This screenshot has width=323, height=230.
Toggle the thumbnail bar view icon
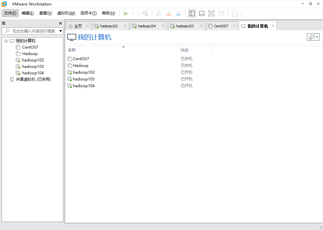point(202,14)
